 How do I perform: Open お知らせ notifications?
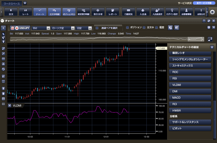pyautogui.click(x=200, y=12)
